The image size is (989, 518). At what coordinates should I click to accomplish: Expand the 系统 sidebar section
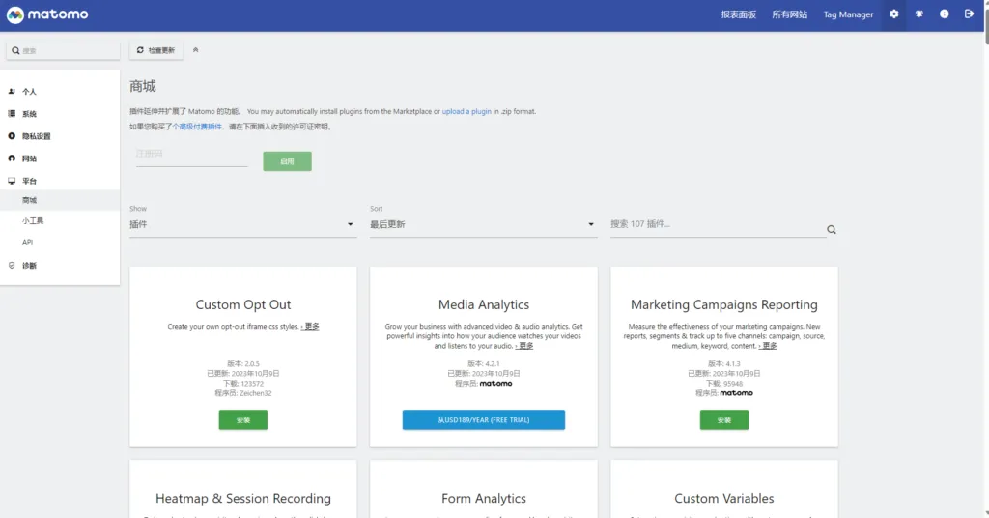pyautogui.click(x=29, y=114)
